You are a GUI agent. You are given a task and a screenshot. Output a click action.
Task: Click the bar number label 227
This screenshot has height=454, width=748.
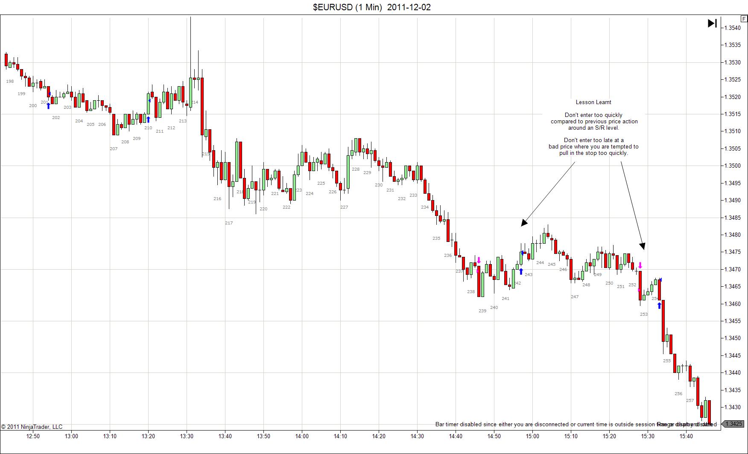pyautogui.click(x=344, y=207)
